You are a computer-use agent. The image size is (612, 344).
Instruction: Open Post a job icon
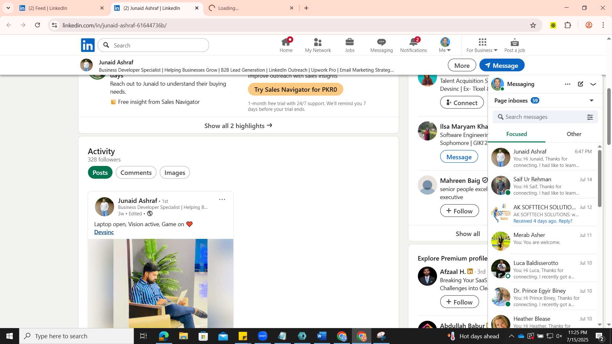point(514,45)
